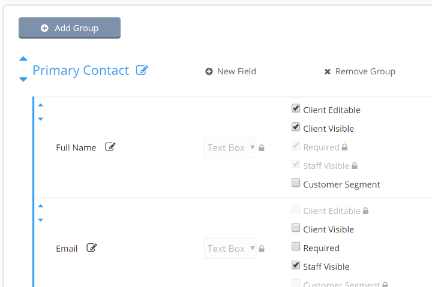Image resolution: width=432 pixels, height=287 pixels.
Task: Move Primary Contact group down
Action: pyautogui.click(x=23, y=79)
